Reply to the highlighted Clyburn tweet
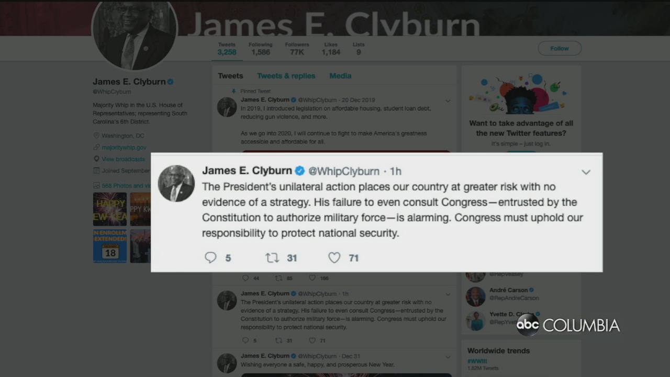The height and width of the screenshot is (377, 670). pos(211,258)
